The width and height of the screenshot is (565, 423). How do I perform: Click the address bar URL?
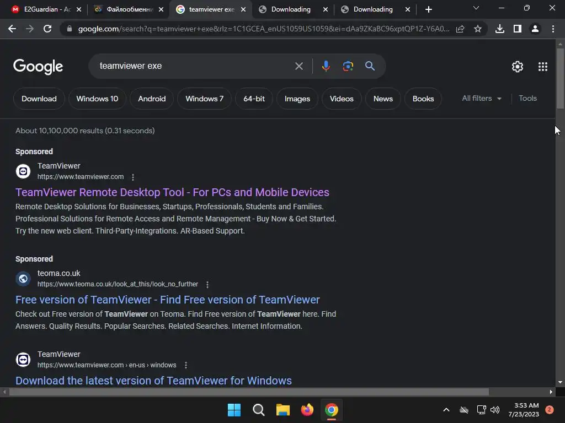(x=263, y=29)
